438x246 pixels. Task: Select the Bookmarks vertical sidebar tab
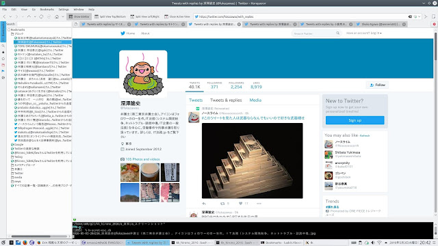(x=3, y=31)
